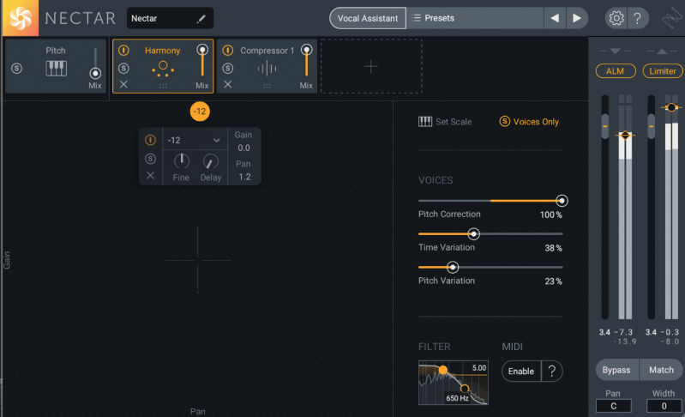Open the MIDI help question mark

pyautogui.click(x=552, y=372)
